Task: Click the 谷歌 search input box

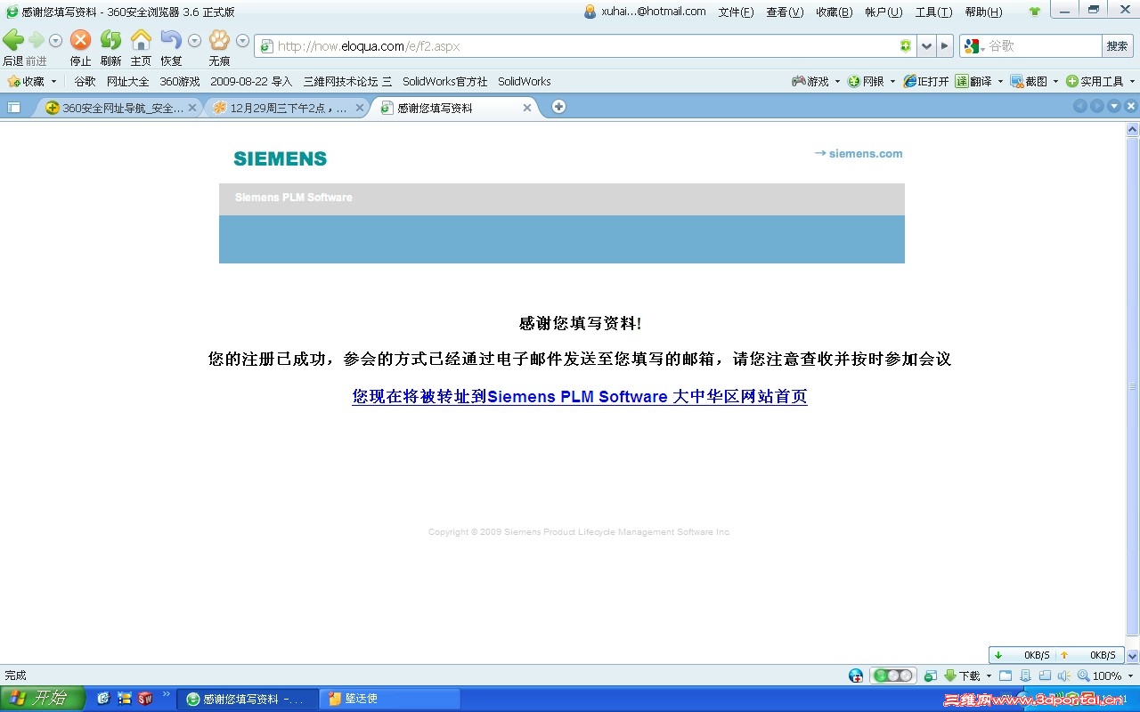Action: [1044, 46]
